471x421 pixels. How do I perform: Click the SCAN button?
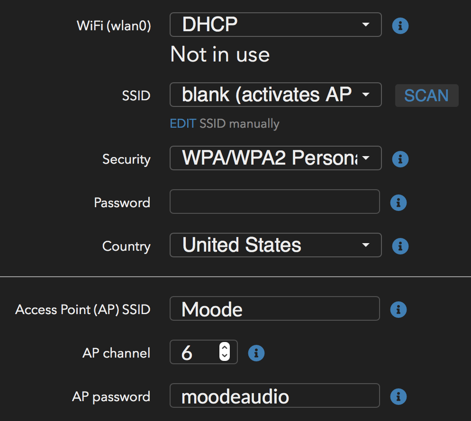pyautogui.click(x=426, y=96)
